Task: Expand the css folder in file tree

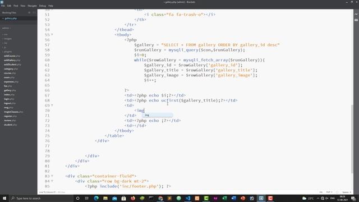Action: pyautogui.click(x=6, y=35)
